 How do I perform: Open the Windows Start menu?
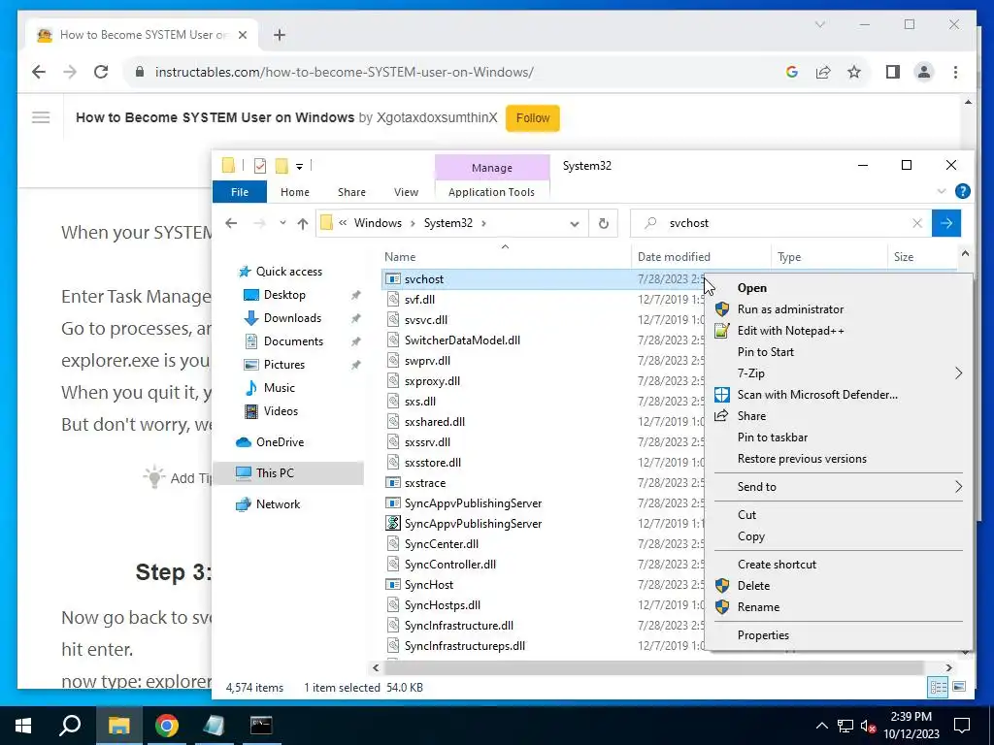pos(23,726)
